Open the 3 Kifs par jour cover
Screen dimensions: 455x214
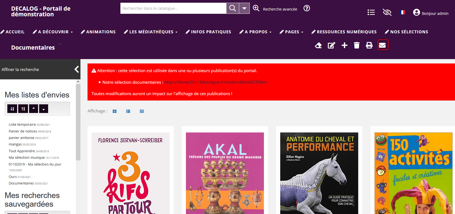click(x=130, y=173)
